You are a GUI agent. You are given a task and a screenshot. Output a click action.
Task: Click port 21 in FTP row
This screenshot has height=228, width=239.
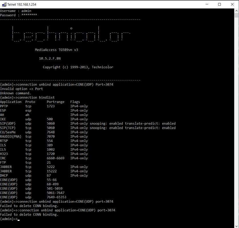(x=48, y=163)
